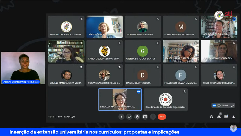Open the activities icon
This screenshot has height=136, width=241.
(x=233, y=117)
